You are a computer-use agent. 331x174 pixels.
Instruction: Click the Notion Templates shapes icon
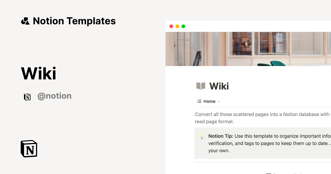click(x=25, y=21)
